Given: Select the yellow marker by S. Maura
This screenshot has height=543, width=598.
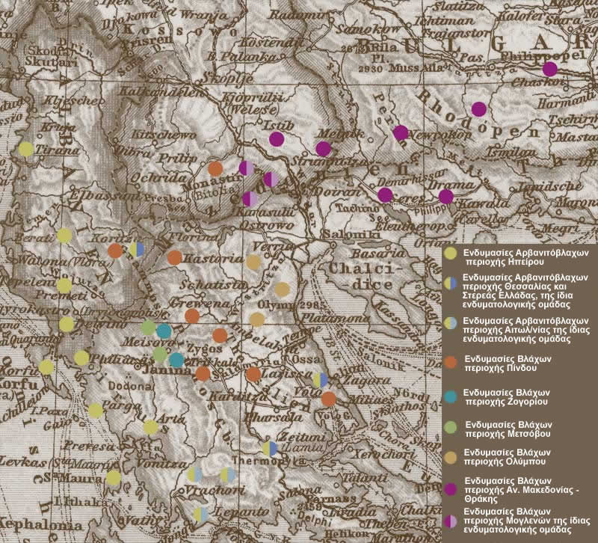Looking at the screenshot, I should [114, 478].
